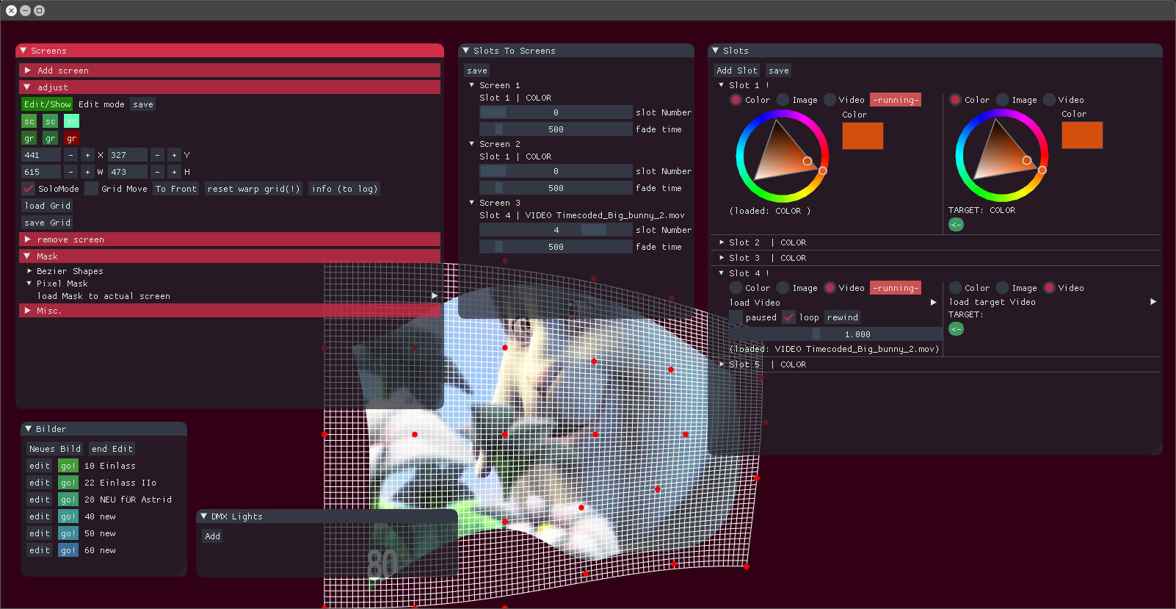1176x609 pixels.
Task: Click the window close button in title bar
Action: (11, 10)
